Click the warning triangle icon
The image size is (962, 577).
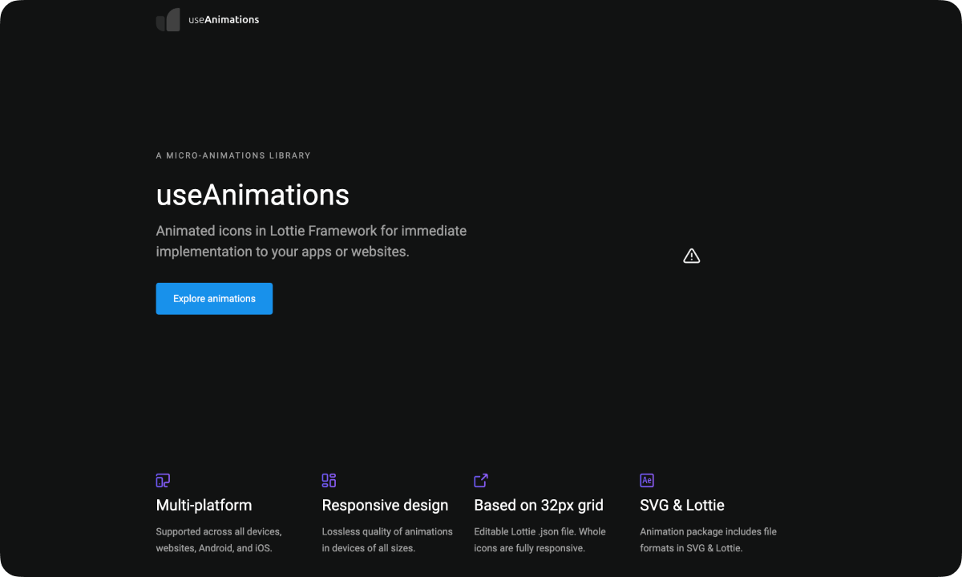[x=692, y=256]
